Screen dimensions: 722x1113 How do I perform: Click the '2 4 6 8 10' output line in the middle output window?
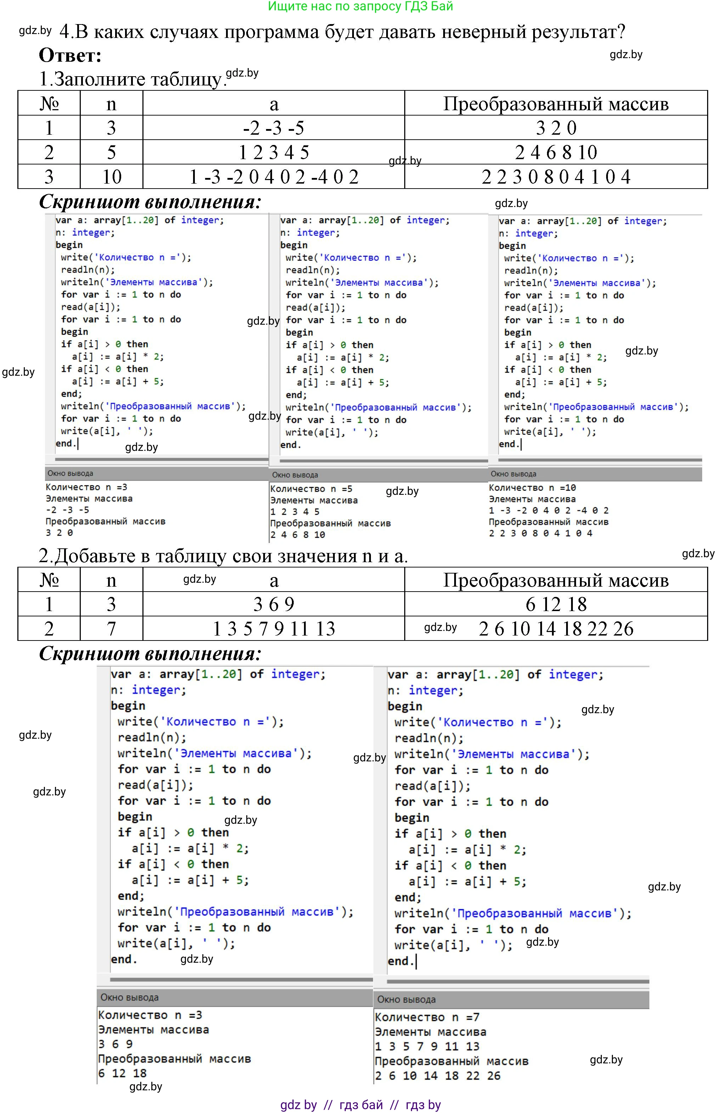[298, 535]
